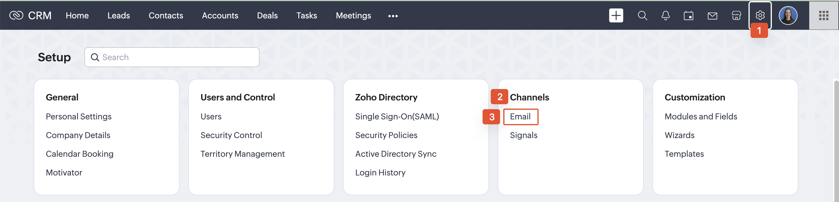Screen dimensions: 839x202
Task: Switch to the Deals module tab
Action: coord(267,15)
